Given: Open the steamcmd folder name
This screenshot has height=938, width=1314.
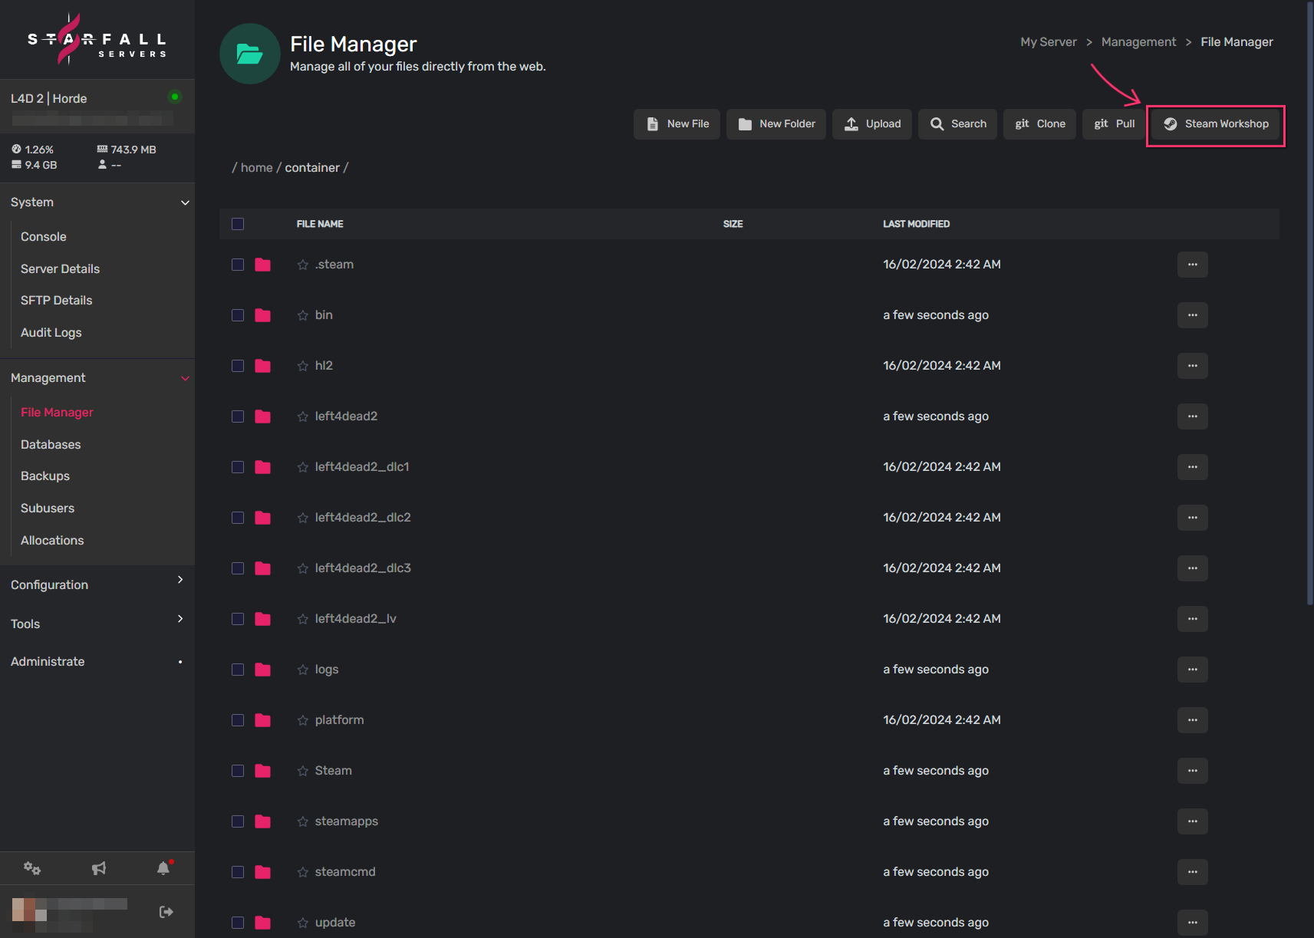Looking at the screenshot, I should point(345,872).
